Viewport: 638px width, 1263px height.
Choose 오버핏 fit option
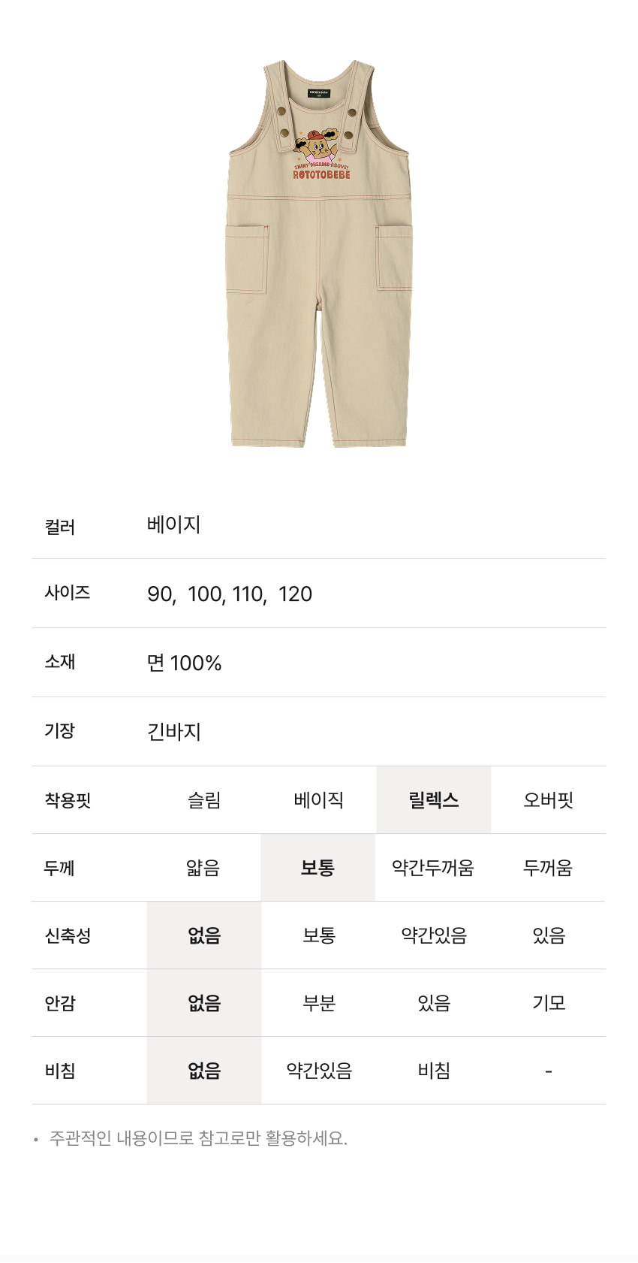point(549,800)
